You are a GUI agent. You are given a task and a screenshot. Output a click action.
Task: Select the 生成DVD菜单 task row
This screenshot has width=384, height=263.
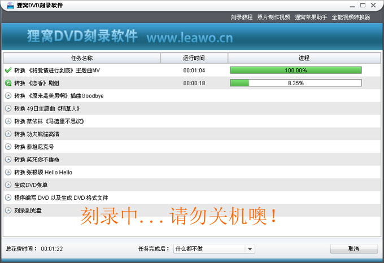(x=192, y=185)
